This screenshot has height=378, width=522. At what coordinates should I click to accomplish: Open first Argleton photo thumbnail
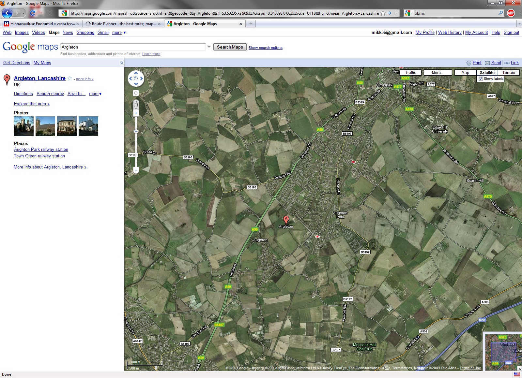pyautogui.click(x=24, y=126)
